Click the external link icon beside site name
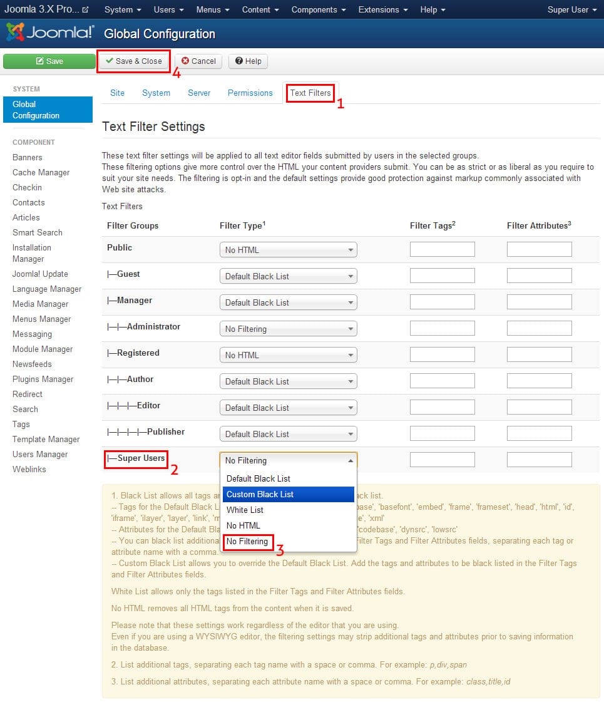The width and height of the screenshot is (604, 702). (85, 10)
